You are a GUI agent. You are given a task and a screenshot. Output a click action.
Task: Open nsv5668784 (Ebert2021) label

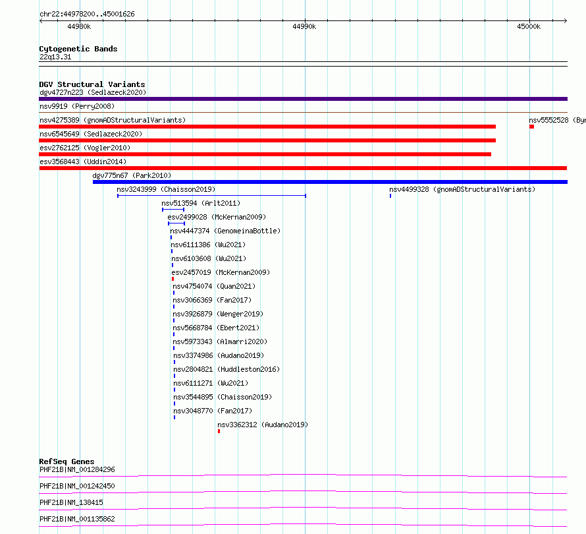click(x=216, y=328)
